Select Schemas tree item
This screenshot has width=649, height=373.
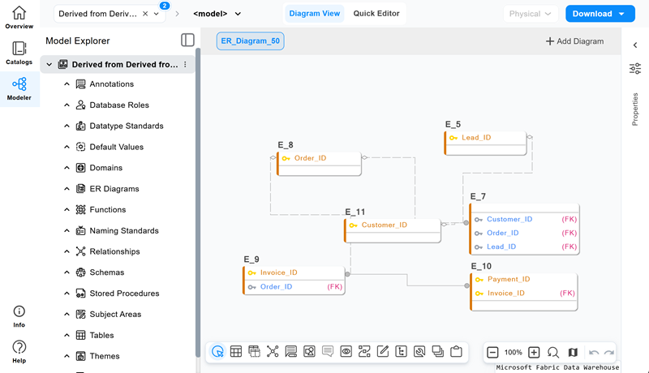coord(107,272)
